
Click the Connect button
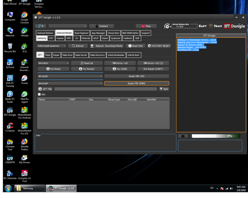click(x=102, y=26)
